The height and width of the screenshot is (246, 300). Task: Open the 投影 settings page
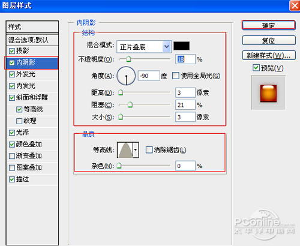click(x=23, y=51)
